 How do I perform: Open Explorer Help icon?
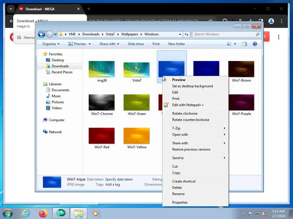coord(255,44)
